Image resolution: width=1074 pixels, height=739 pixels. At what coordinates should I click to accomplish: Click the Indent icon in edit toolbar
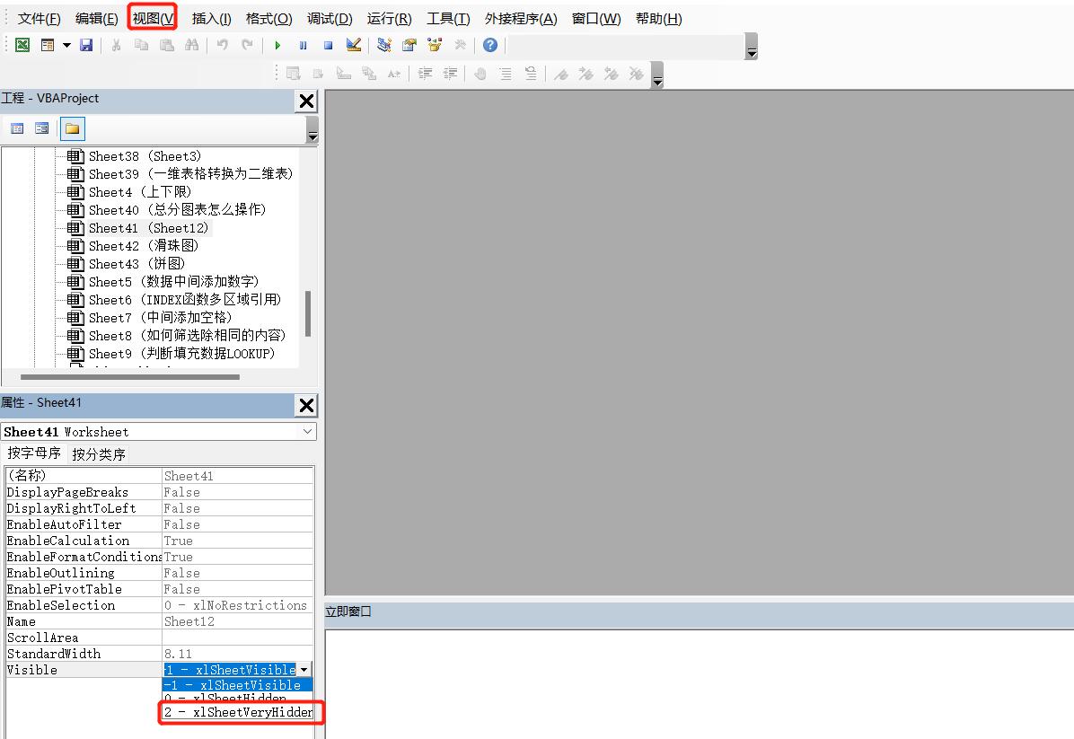pyautogui.click(x=425, y=74)
